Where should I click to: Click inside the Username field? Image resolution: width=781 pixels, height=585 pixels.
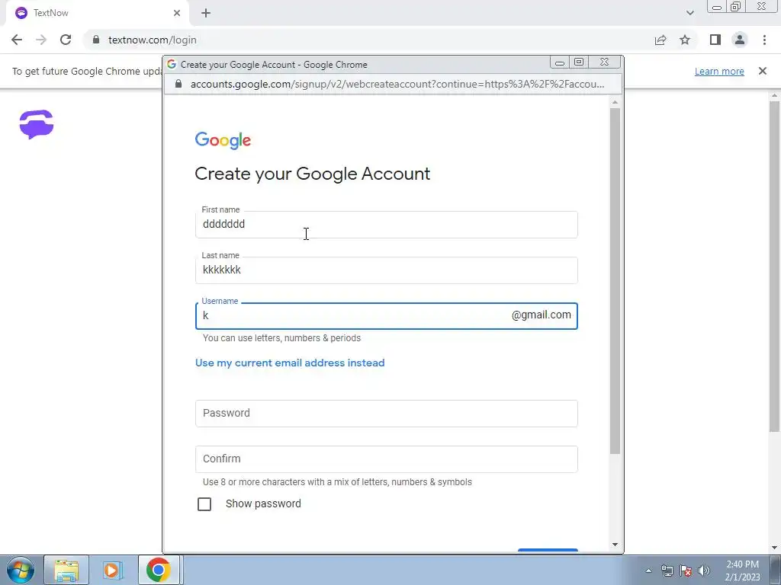387,316
